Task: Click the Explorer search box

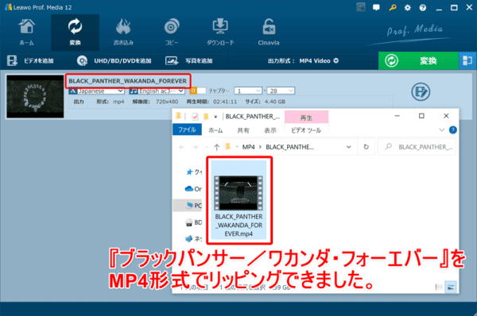Action: tap(417, 147)
